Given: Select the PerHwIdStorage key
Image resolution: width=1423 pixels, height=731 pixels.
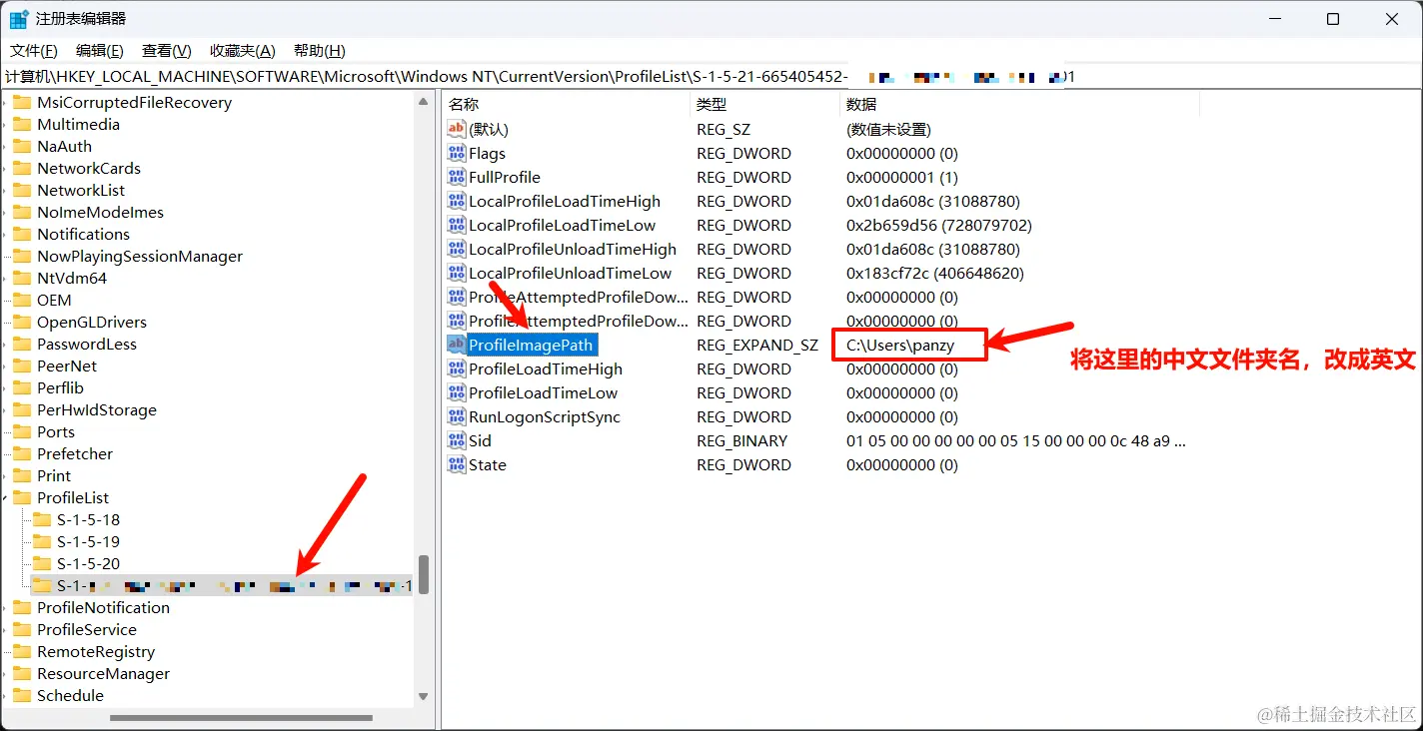Looking at the screenshot, I should point(97,409).
